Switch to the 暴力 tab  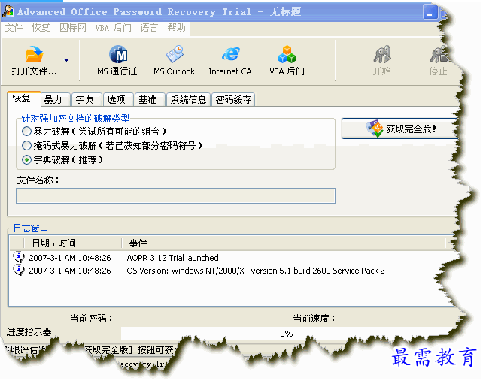(56, 99)
